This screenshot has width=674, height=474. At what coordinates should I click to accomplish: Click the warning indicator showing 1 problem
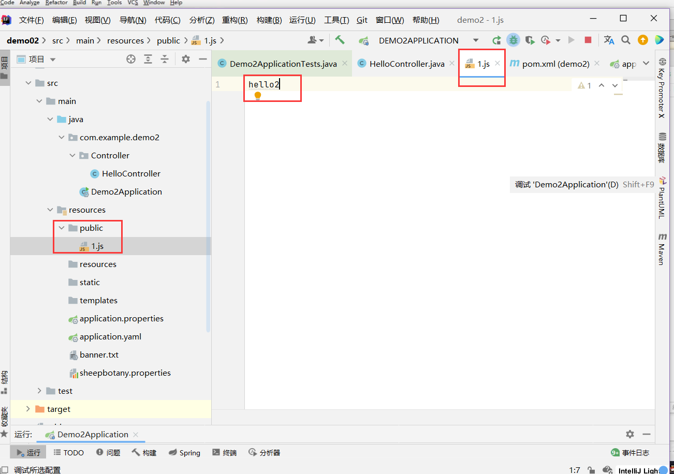pos(584,85)
